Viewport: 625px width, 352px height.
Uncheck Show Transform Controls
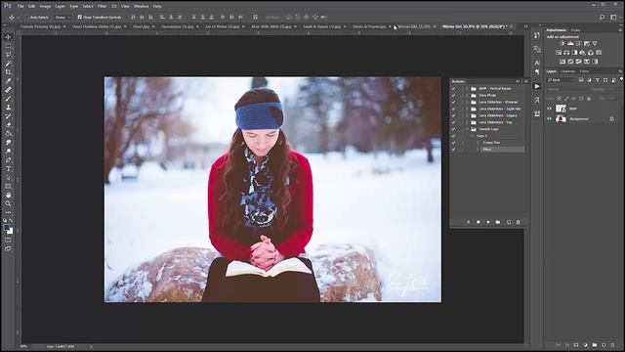[x=80, y=18]
